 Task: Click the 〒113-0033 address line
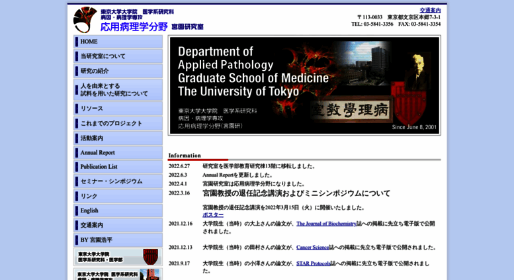[x=399, y=17]
